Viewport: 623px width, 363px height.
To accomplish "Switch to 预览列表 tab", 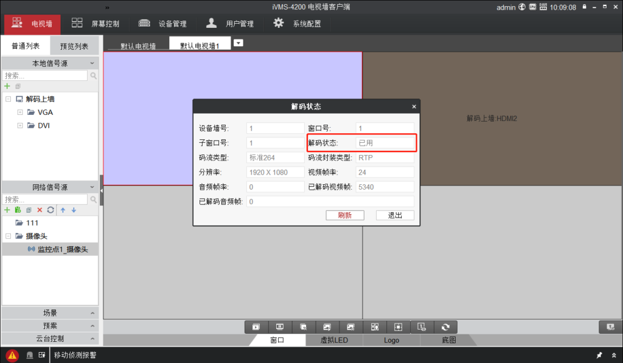I will [75, 46].
